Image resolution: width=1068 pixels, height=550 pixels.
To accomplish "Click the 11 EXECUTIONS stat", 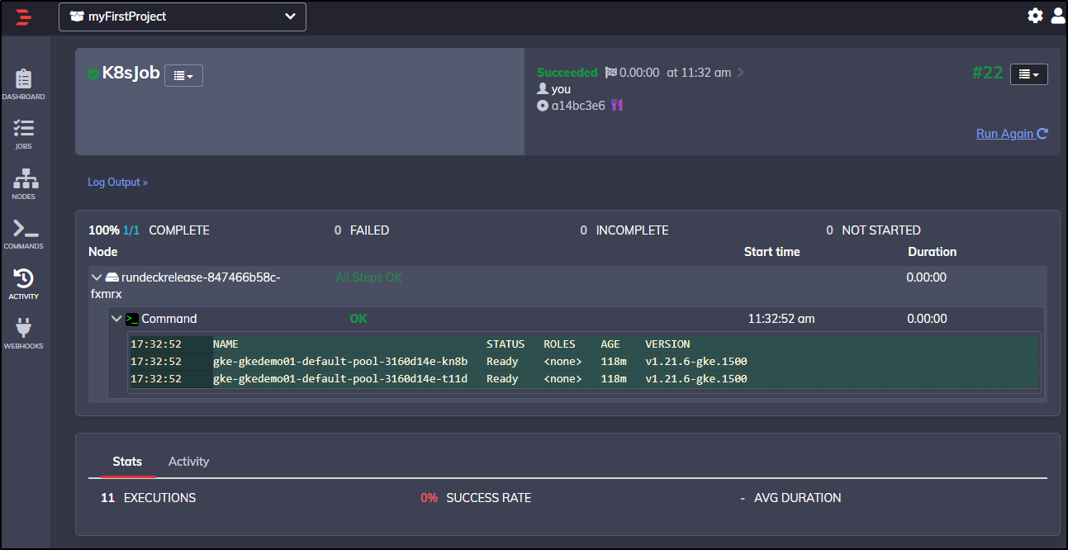I will tap(149, 498).
